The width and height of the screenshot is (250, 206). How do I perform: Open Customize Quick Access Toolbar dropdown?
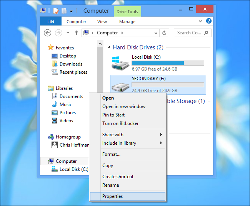tap(71, 11)
